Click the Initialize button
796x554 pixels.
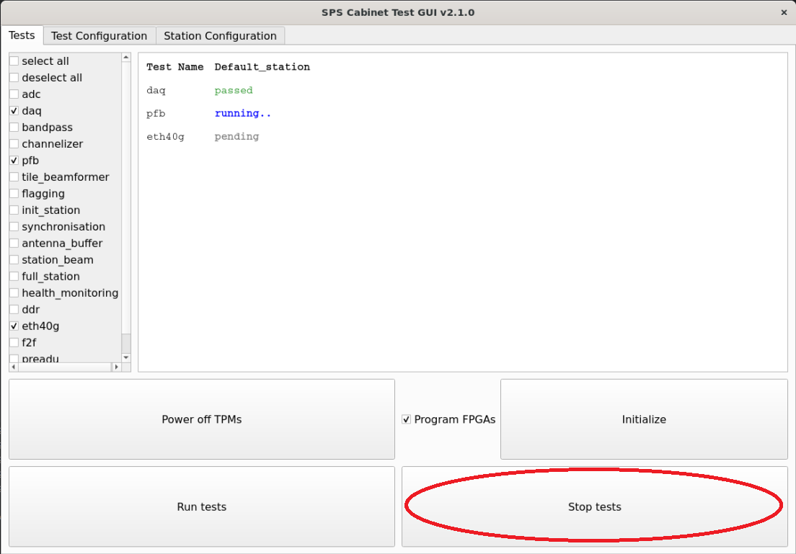[644, 419]
